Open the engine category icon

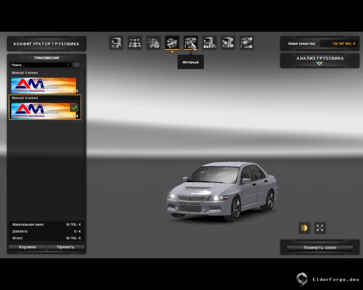[153, 43]
